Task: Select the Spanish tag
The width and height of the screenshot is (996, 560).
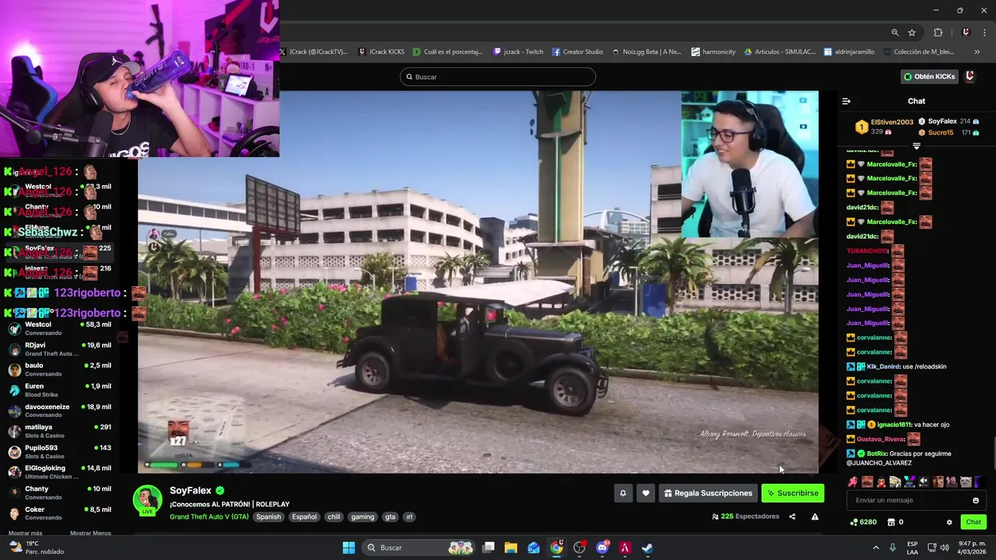Action: [268, 516]
